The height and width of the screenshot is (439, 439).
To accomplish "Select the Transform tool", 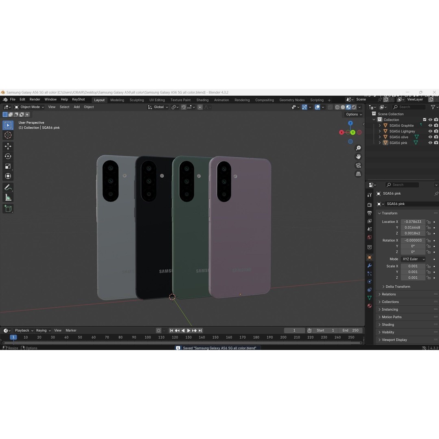I will pyautogui.click(x=8, y=176).
